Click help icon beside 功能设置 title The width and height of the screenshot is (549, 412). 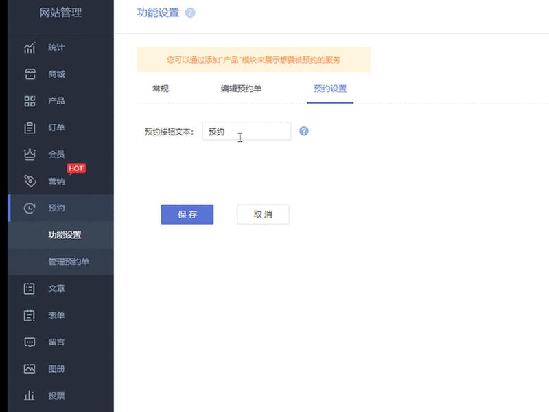coord(190,13)
